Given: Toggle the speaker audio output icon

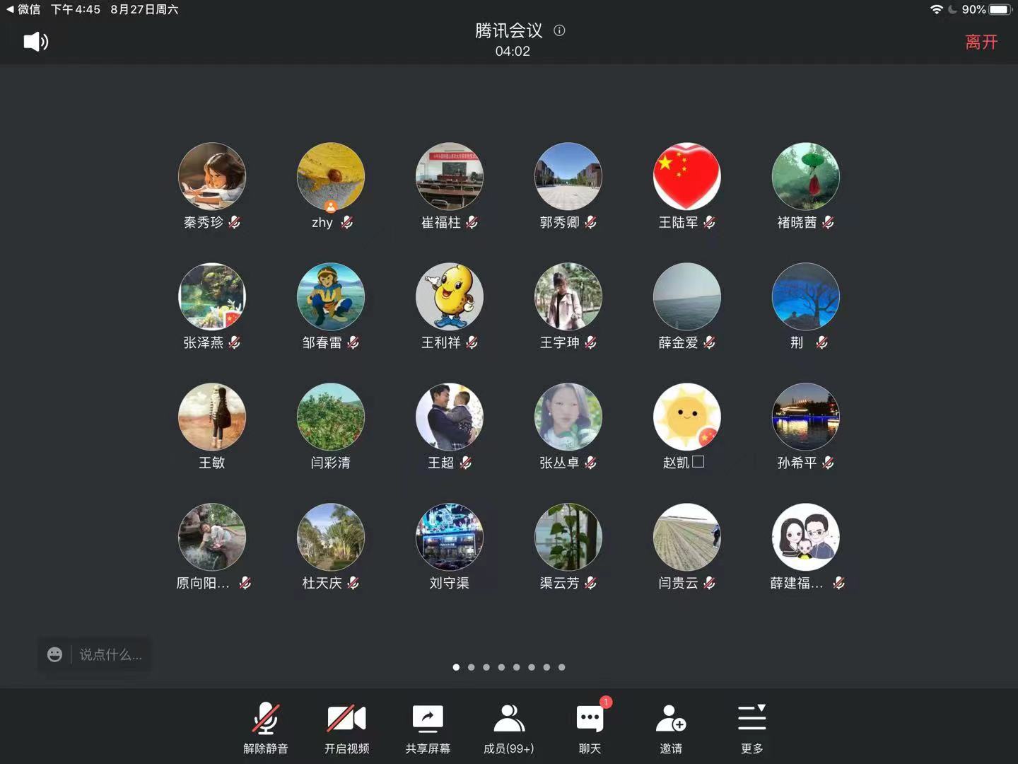Looking at the screenshot, I should click(x=35, y=42).
